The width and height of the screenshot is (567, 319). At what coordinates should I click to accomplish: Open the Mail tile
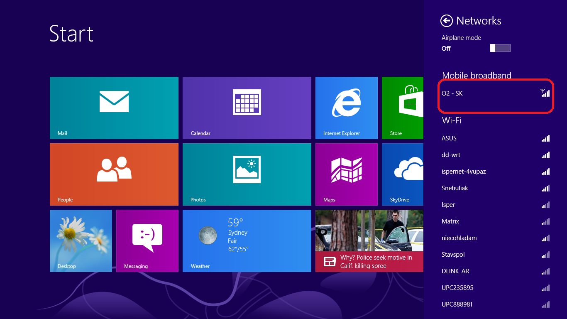(114, 108)
